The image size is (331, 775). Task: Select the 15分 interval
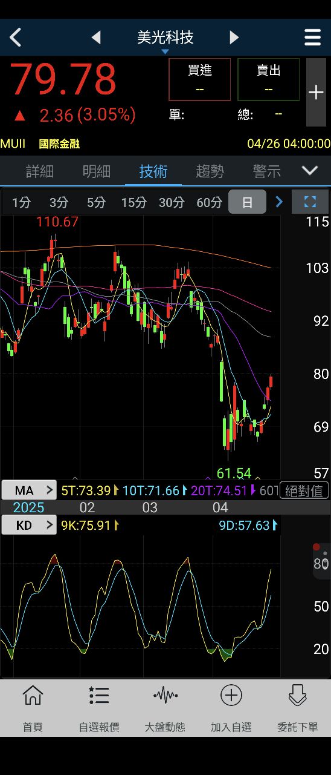pos(133,202)
